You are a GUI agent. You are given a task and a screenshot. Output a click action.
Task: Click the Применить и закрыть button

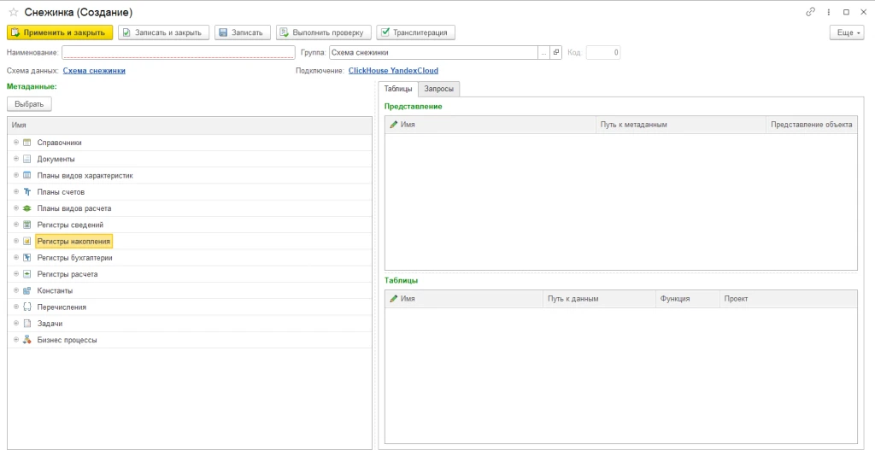point(60,32)
